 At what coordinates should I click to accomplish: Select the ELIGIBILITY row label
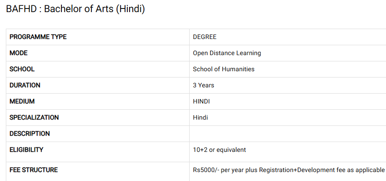(x=26, y=150)
